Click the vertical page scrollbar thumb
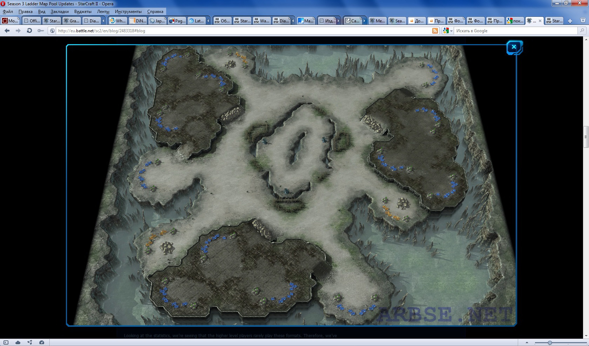Screen dimensions: 589x346 click(x=585, y=137)
